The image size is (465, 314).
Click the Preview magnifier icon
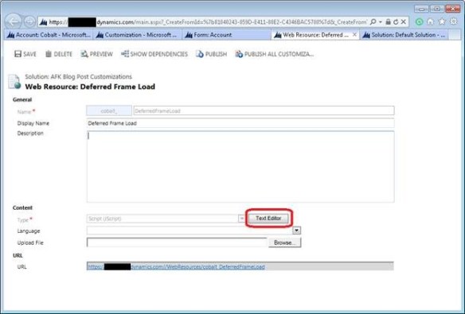coord(84,54)
